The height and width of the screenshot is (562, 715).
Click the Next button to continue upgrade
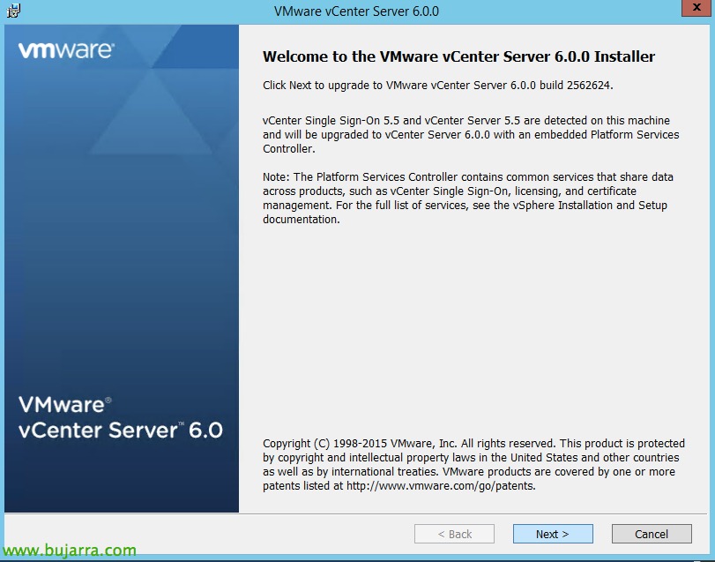click(x=553, y=534)
